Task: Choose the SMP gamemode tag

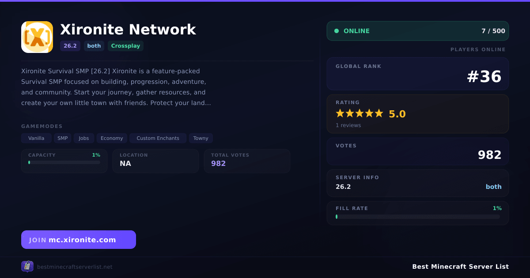Action: 63,138
